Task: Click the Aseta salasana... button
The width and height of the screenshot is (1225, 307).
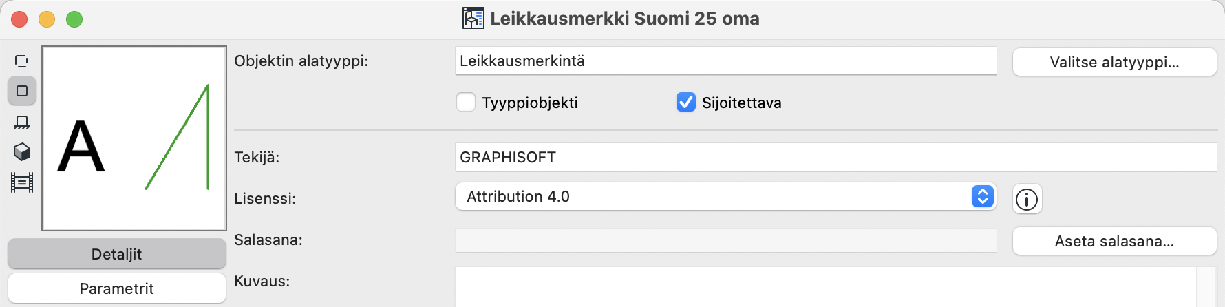Action: point(1115,241)
